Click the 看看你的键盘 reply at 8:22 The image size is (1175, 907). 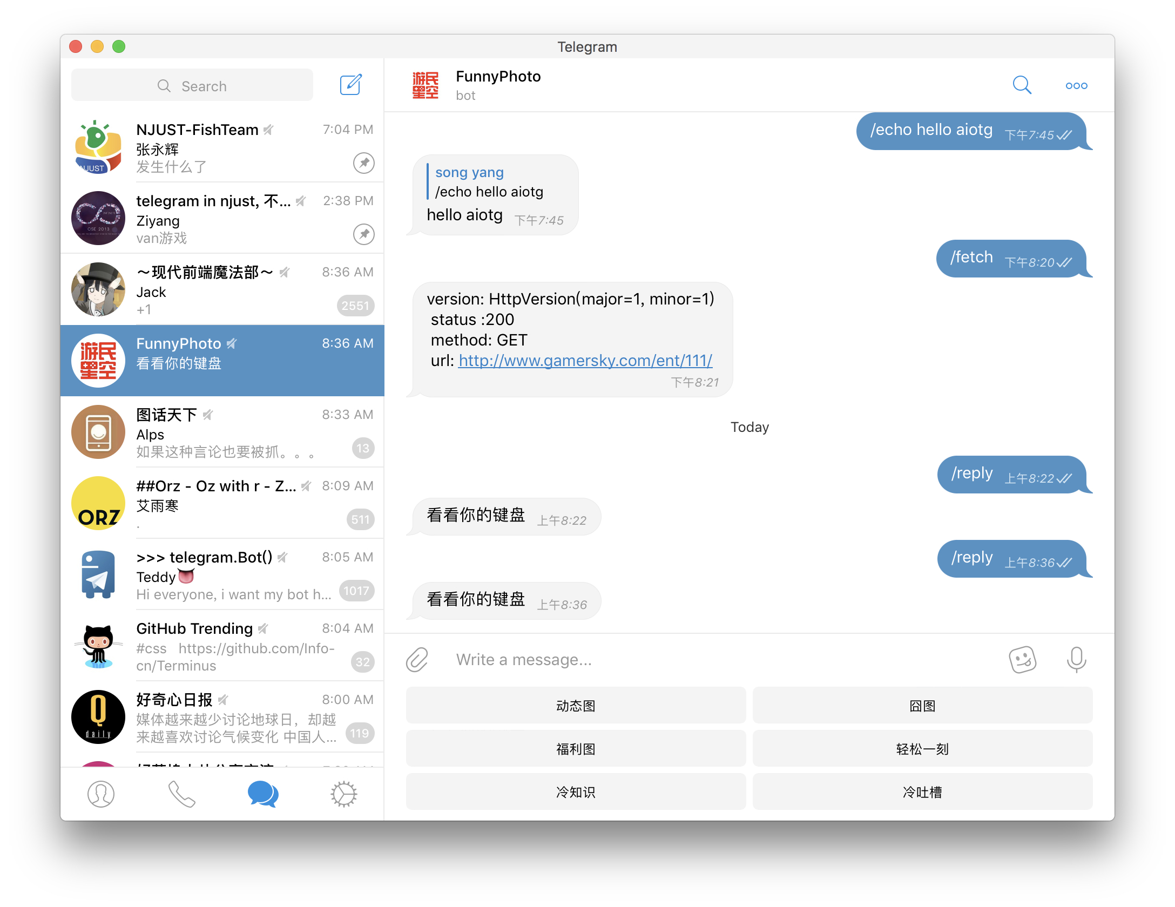pyautogui.click(x=505, y=516)
